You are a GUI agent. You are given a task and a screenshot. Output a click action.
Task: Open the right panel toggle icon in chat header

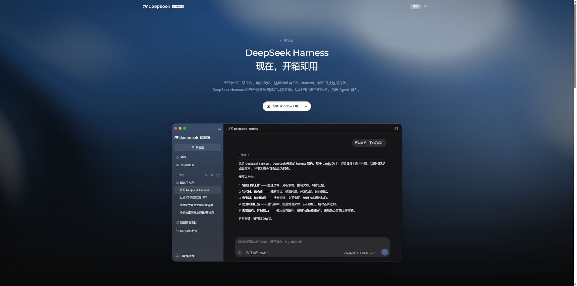tap(396, 128)
